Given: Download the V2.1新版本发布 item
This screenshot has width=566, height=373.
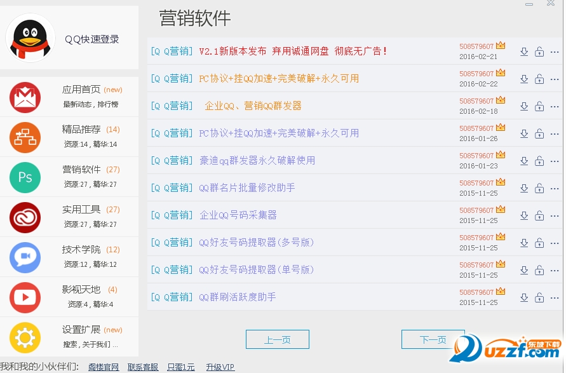Looking at the screenshot, I should (x=524, y=51).
